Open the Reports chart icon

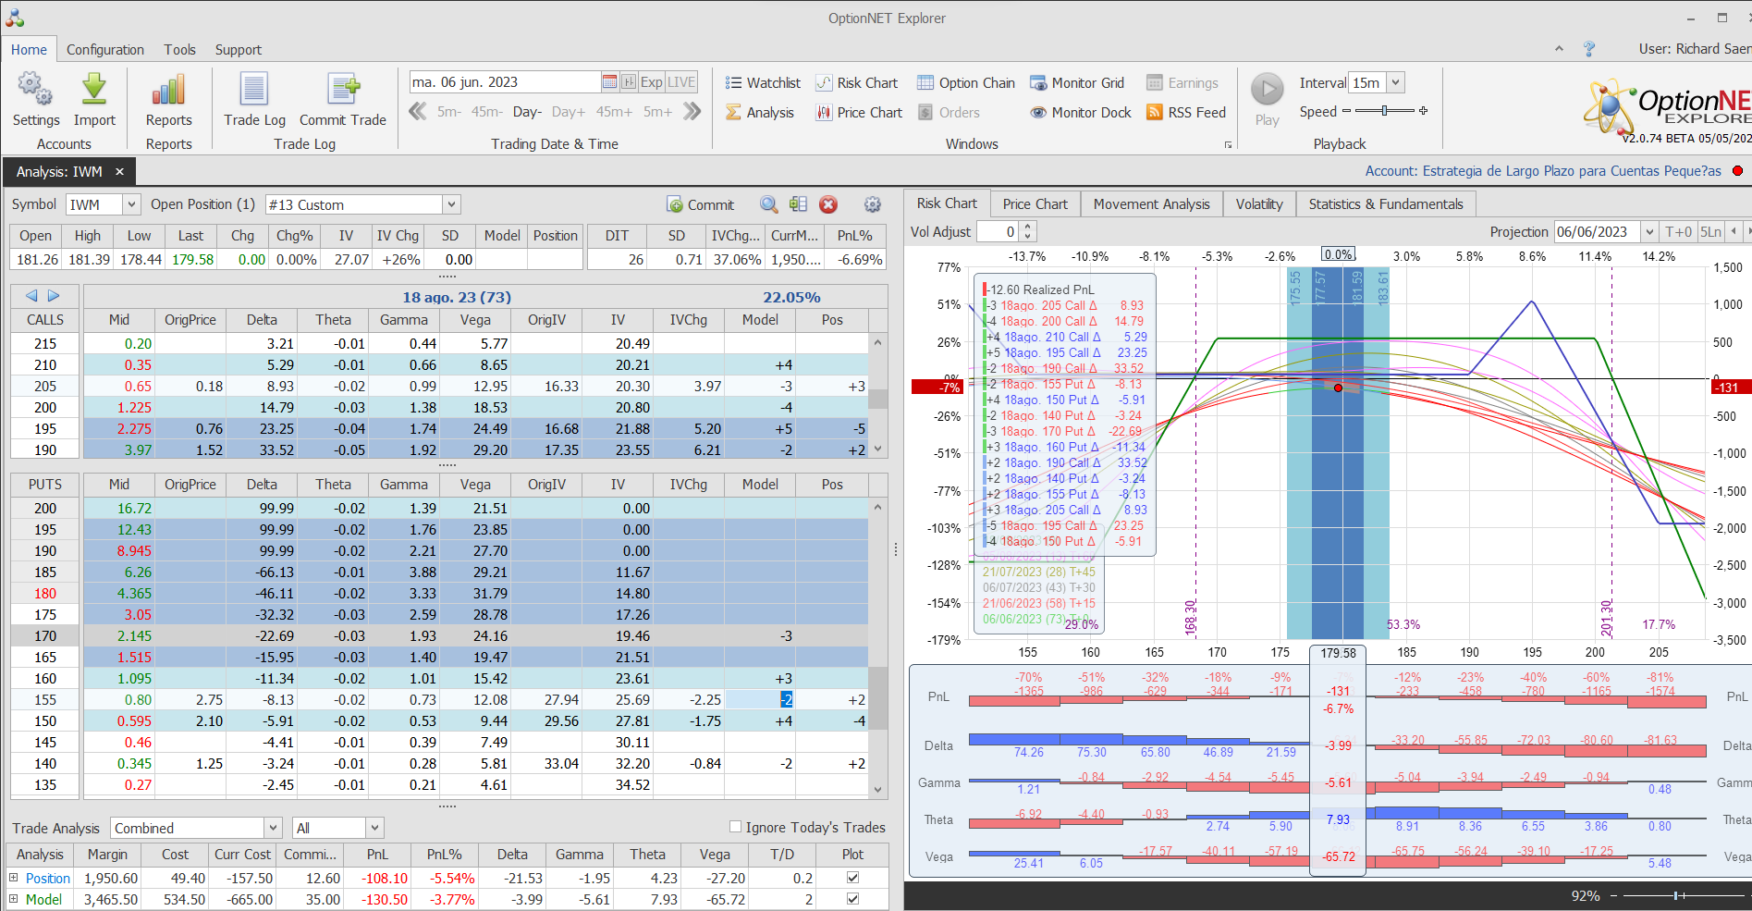[x=168, y=91]
